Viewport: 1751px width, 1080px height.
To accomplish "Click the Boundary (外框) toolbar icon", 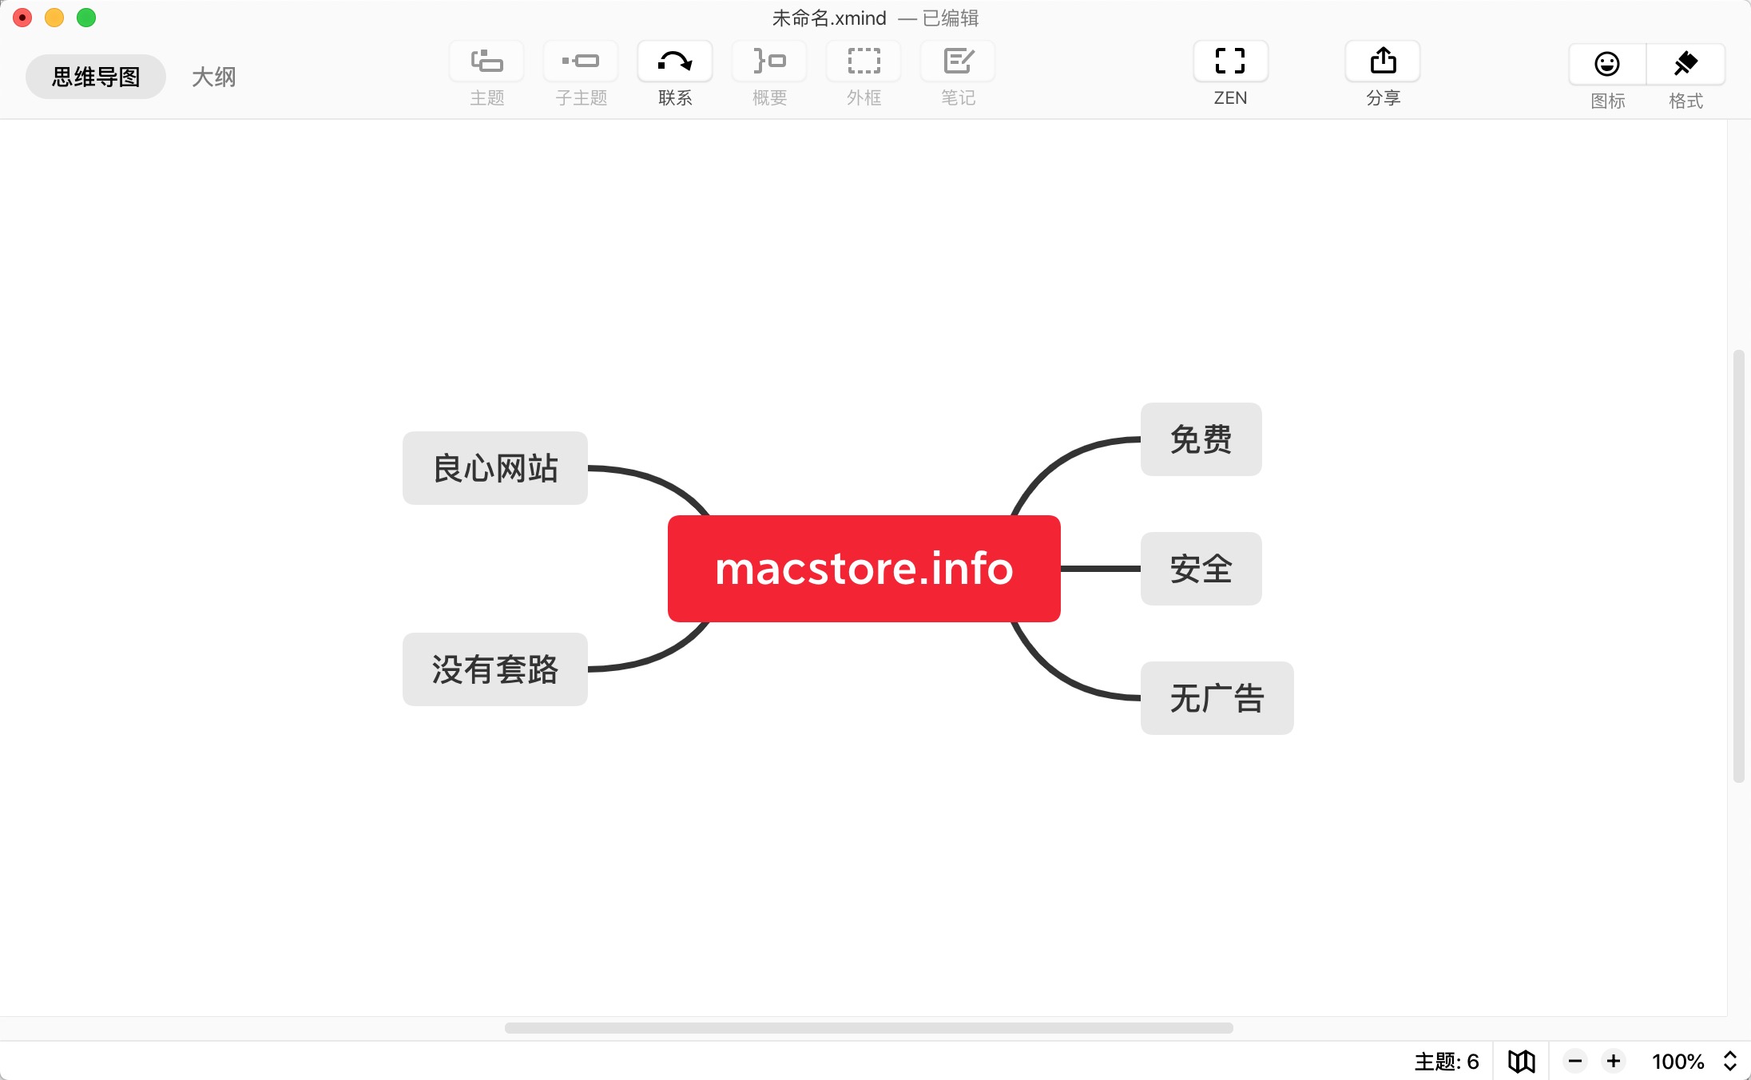I will (x=864, y=62).
